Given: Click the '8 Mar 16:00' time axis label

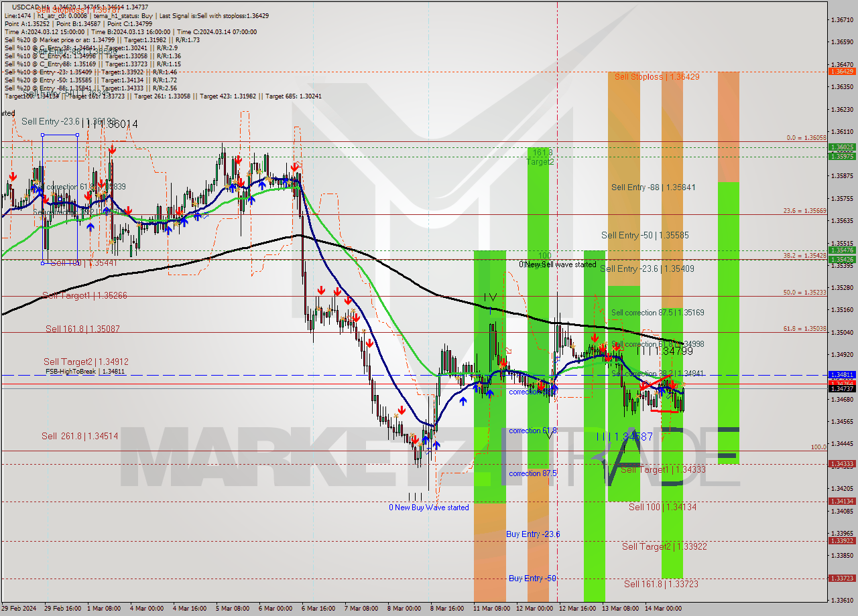Looking at the screenshot, I should pos(447,609).
